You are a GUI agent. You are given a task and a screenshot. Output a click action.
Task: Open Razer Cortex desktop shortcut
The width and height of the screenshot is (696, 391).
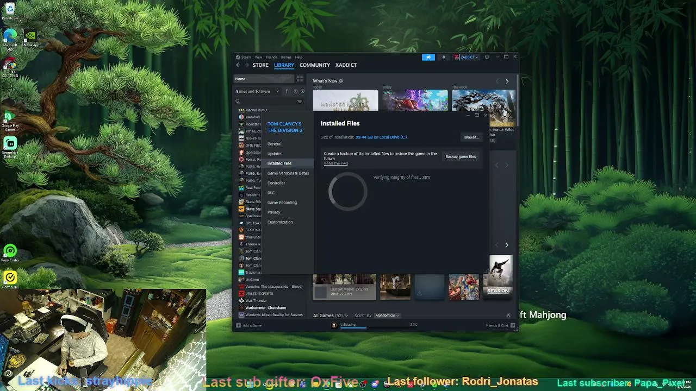tap(10, 254)
